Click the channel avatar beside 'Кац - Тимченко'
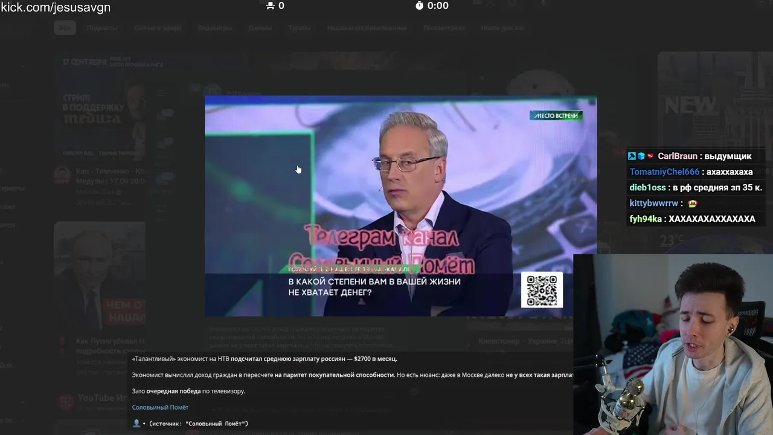Viewport: 773px width, 435px height. tap(62, 176)
